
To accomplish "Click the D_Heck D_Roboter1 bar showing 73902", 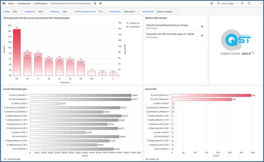I will 81,95.
